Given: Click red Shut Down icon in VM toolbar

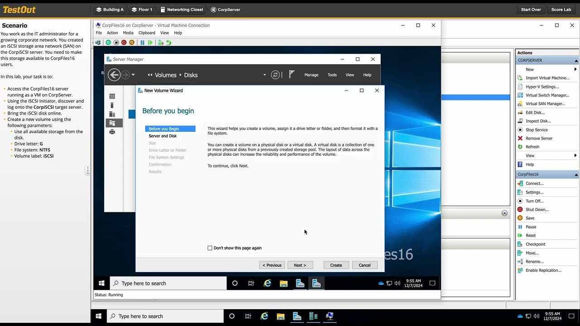Looking at the screenshot, I should click(124, 43).
